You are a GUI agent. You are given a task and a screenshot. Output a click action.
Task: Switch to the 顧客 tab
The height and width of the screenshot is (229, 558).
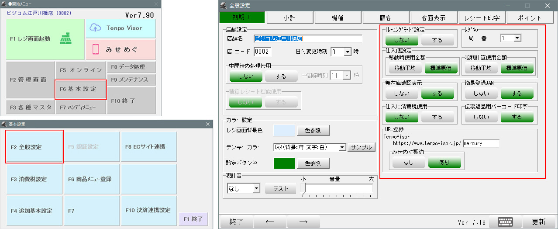pyautogui.click(x=385, y=18)
